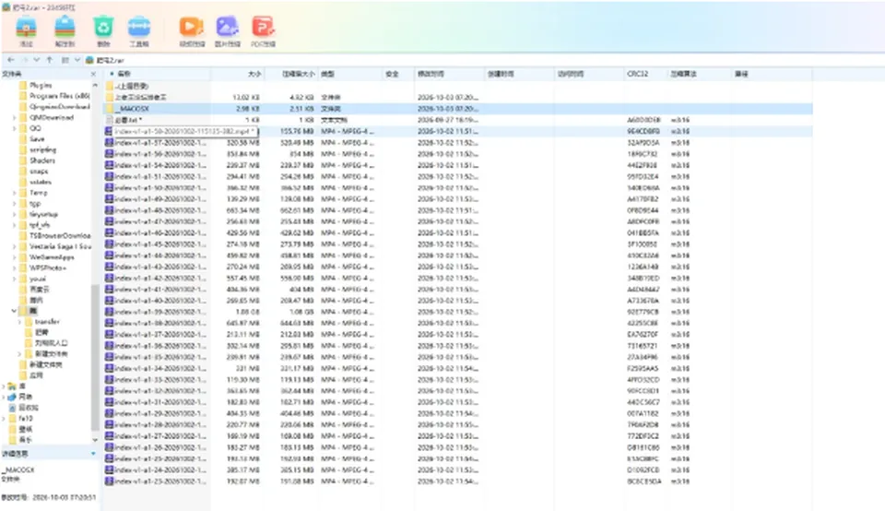Select Program Files (x86) in tree
Viewport: 885px width, 511px height.
coord(59,96)
